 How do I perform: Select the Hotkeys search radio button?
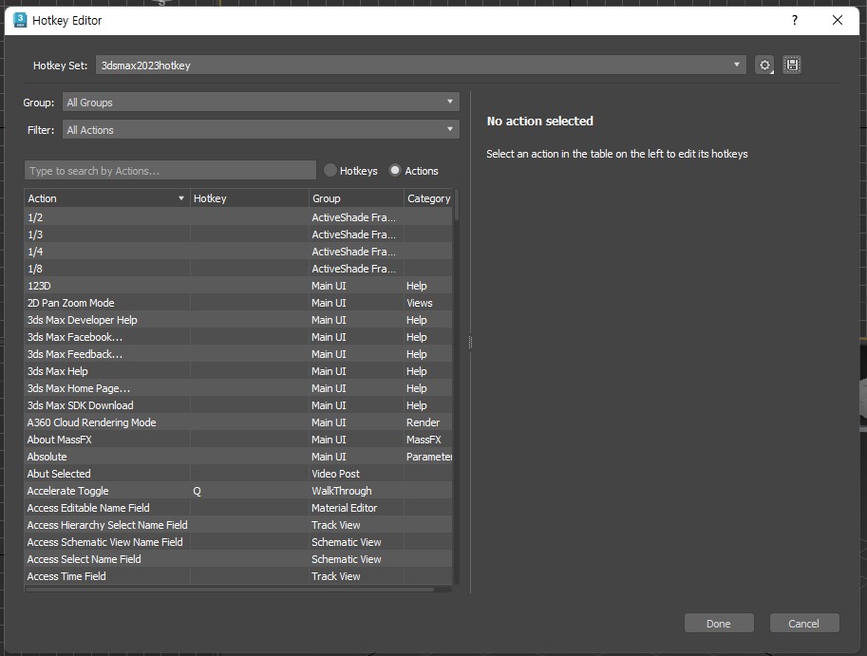click(330, 170)
